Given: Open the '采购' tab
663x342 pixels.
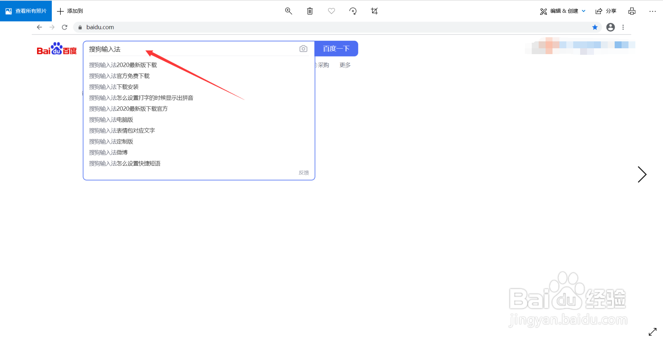Looking at the screenshot, I should coord(324,65).
